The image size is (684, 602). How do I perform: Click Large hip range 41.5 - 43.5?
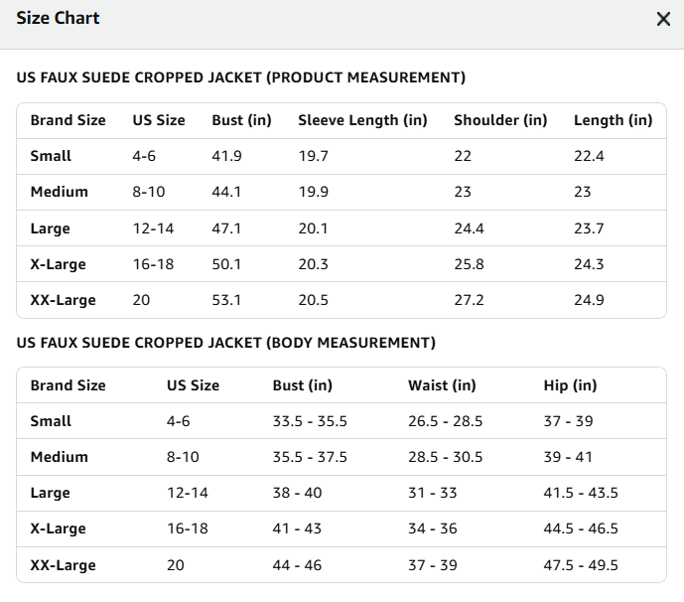click(x=581, y=493)
